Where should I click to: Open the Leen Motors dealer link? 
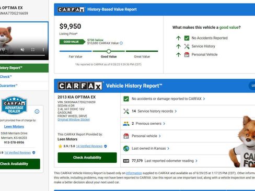[14, 127]
